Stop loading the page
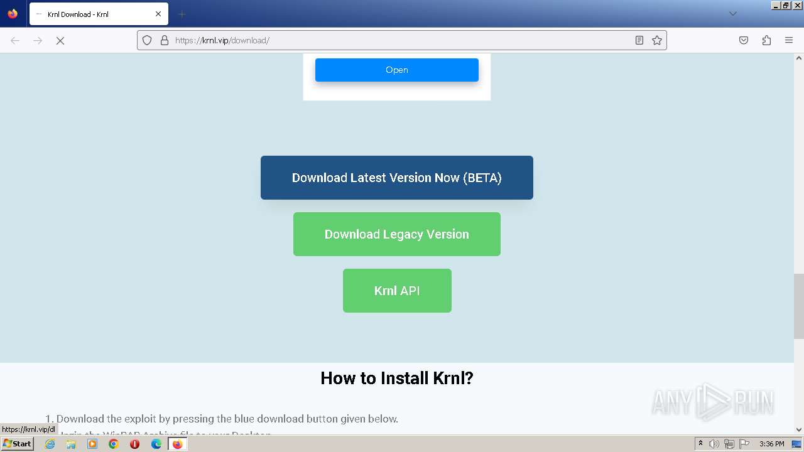 point(60,40)
